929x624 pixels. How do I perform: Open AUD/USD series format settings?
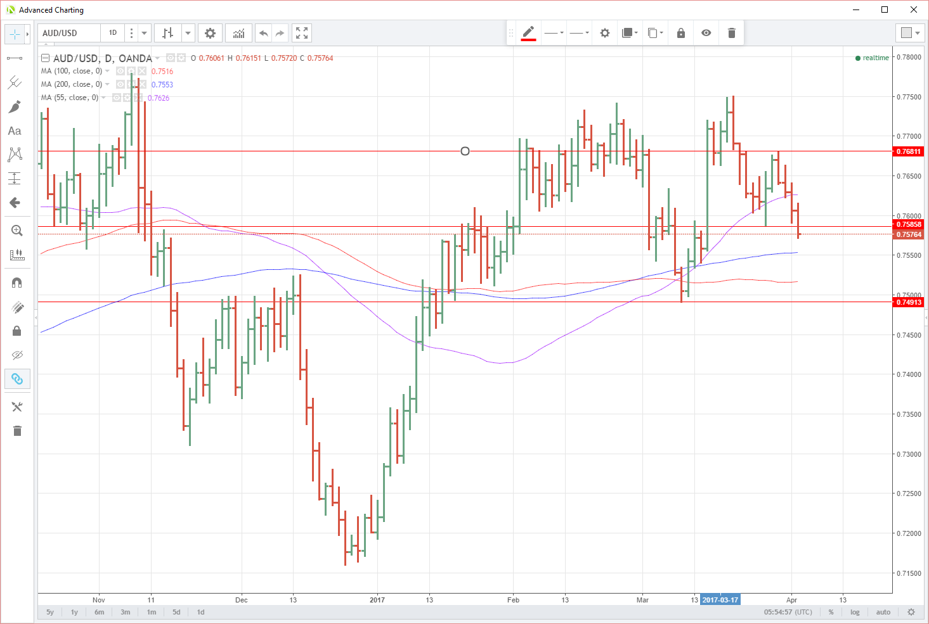[x=181, y=58]
